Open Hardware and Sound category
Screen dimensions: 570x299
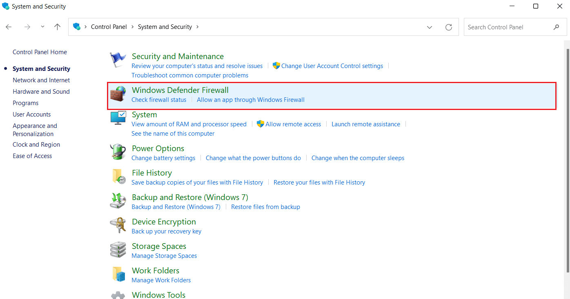[x=41, y=92]
